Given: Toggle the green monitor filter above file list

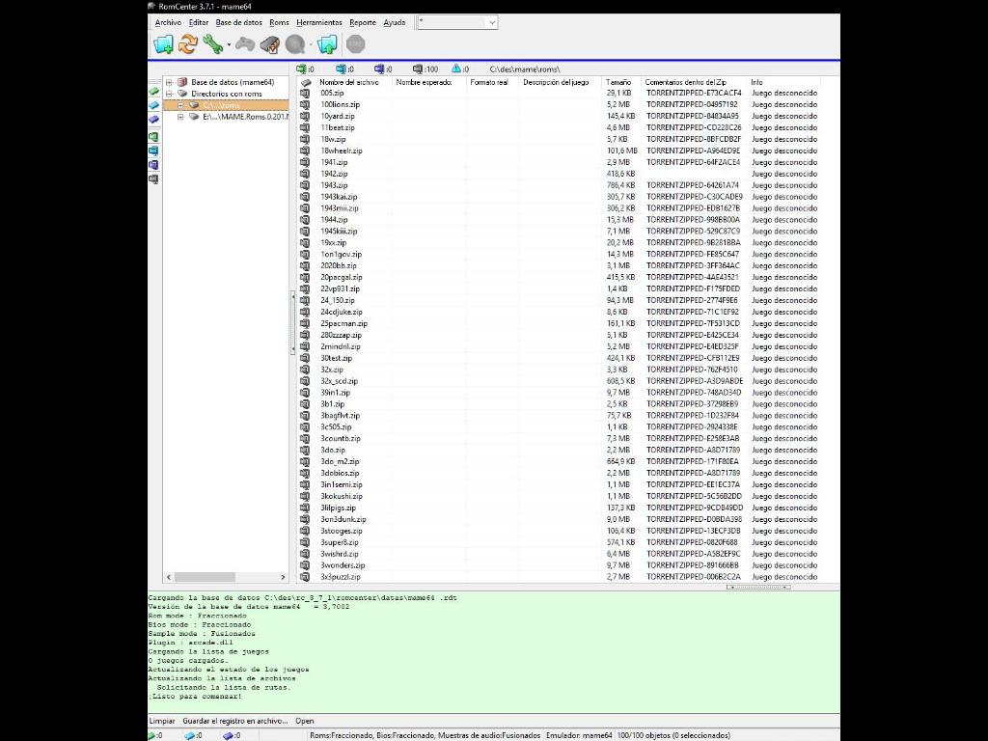Looking at the screenshot, I should tap(302, 69).
